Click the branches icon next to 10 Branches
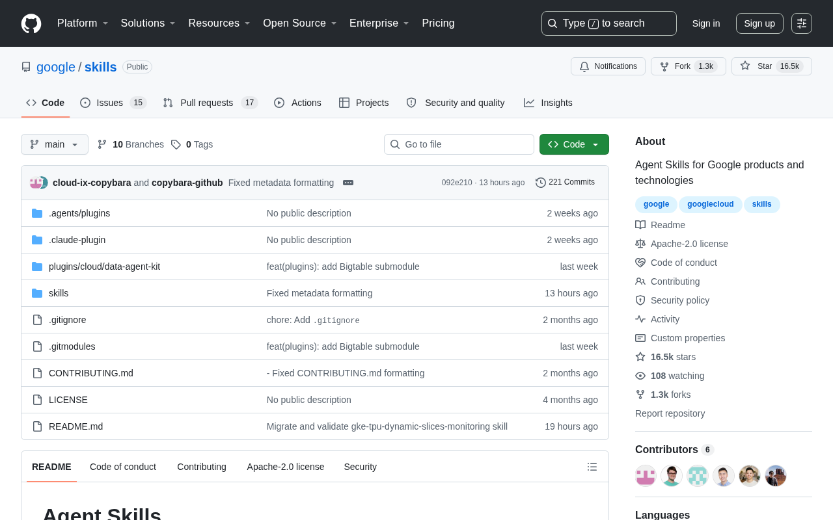Viewport: 833px width, 520px height. tap(102, 144)
